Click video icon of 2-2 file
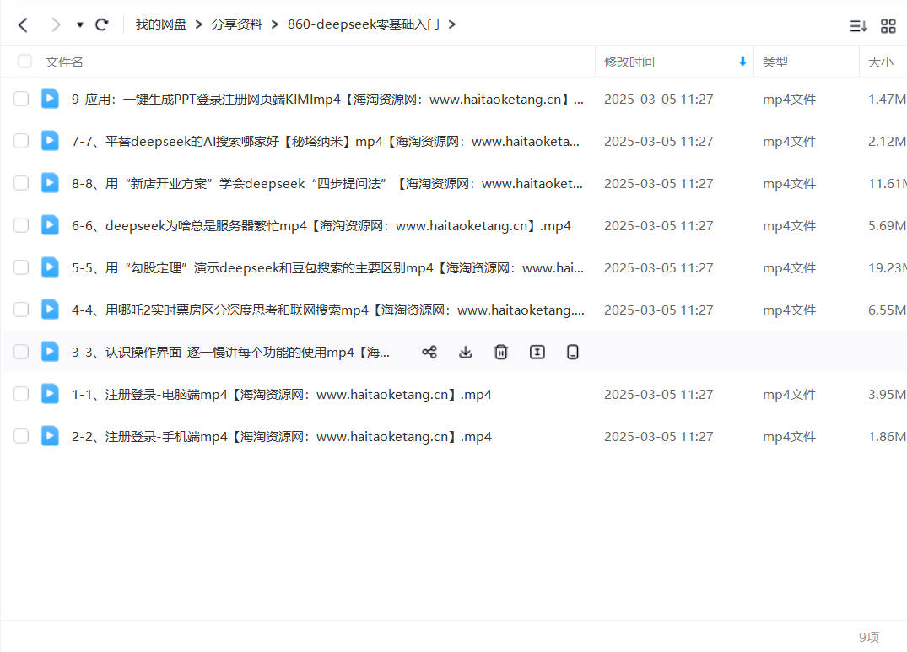Image resolution: width=907 pixels, height=652 pixels. click(50, 436)
